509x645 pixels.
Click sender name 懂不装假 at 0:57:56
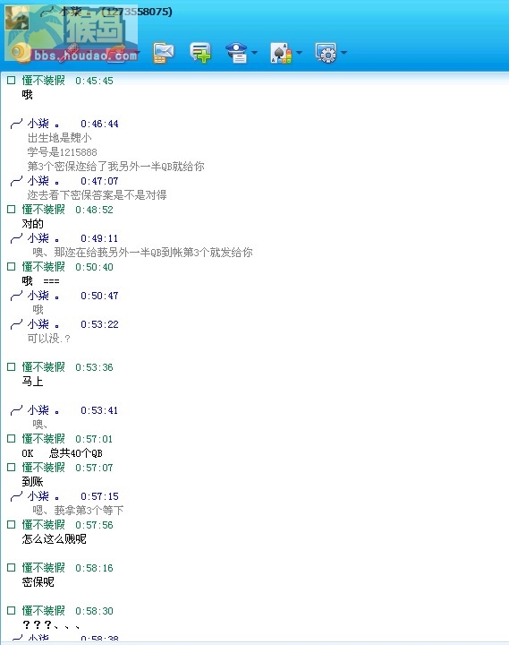pos(44,524)
